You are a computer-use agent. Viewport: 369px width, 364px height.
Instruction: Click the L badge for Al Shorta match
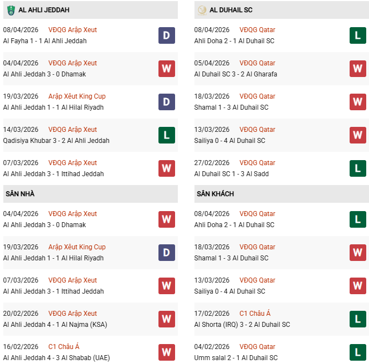(358, 319)
